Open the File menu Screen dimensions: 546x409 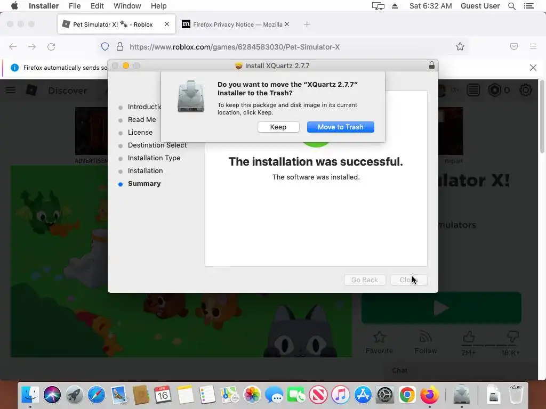pos(75,6)
